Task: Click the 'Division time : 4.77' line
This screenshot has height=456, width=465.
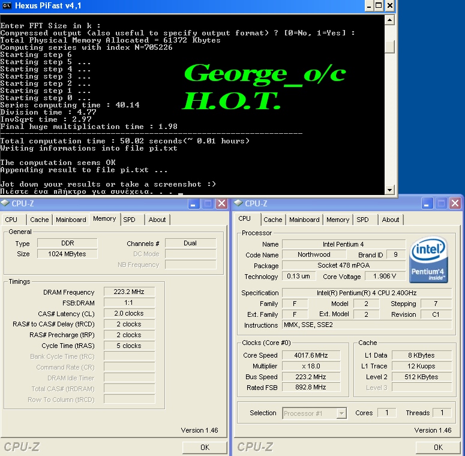Action: pyautogui.click(x=49, y=112)
